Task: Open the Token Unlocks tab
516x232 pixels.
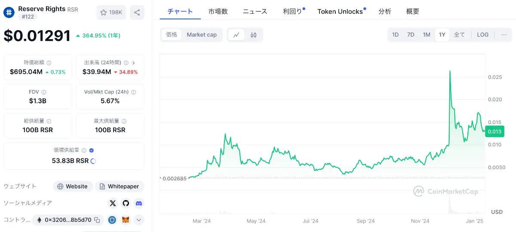Action: coord(340,12)
